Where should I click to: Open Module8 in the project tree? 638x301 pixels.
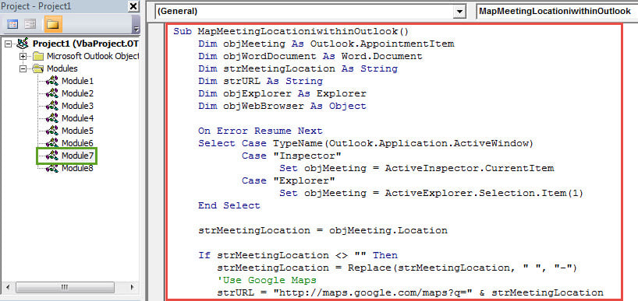click(77, 168)
